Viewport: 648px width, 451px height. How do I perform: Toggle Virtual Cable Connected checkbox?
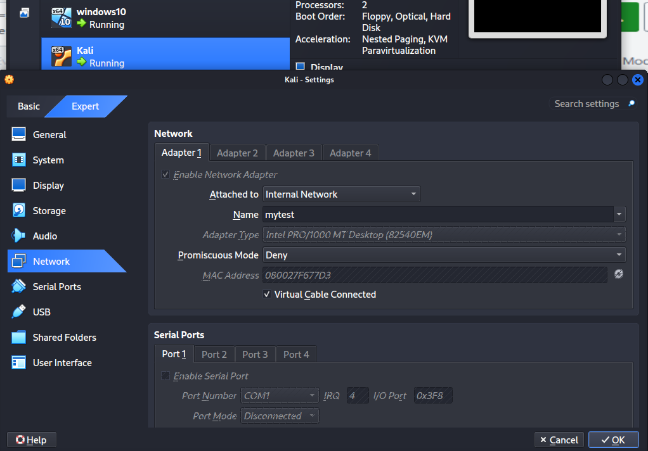(x=267, y=294)
